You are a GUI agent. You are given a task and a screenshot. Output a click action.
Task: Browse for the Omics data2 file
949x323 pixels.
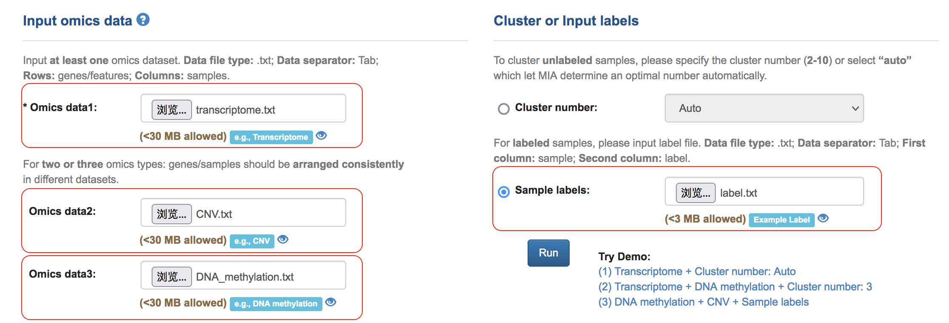click(172, 214)
